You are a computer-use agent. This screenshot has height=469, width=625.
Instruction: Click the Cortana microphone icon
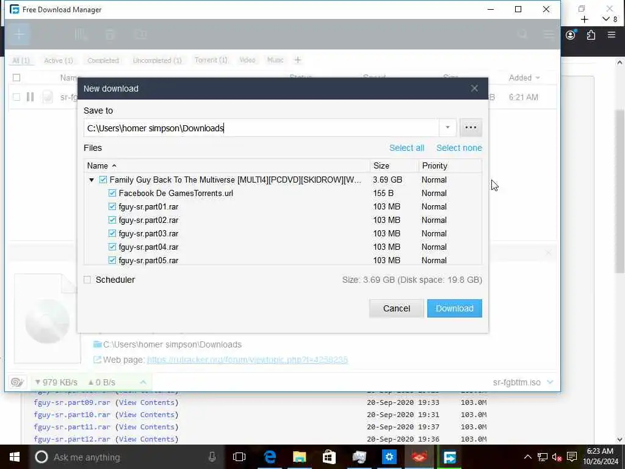212,457
